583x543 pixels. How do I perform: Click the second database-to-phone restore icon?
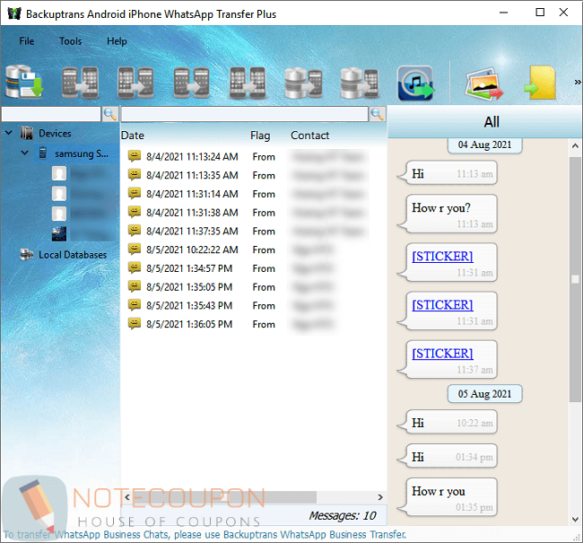(x=359, y=83)
